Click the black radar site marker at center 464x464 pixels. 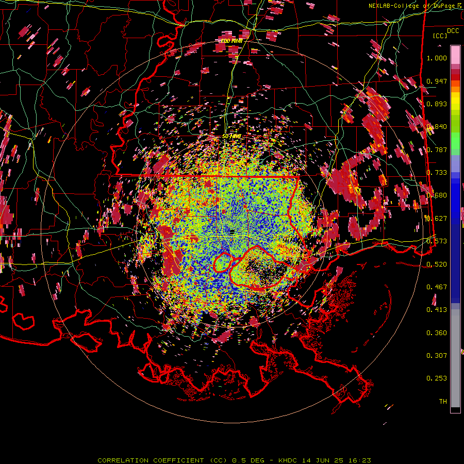click(232, 231)
